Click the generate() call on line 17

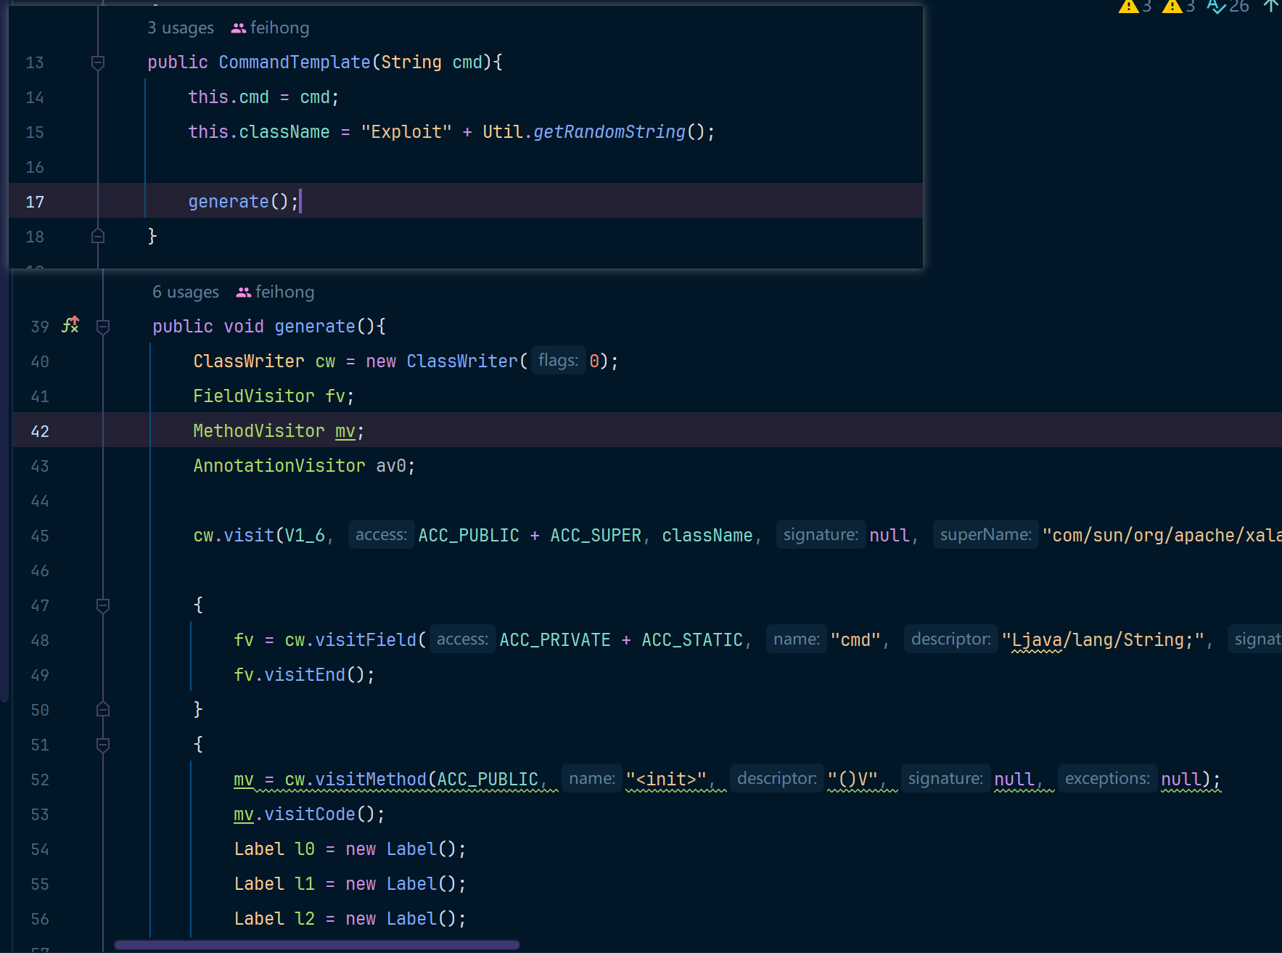pyautogui.click(x=243, y=202)
